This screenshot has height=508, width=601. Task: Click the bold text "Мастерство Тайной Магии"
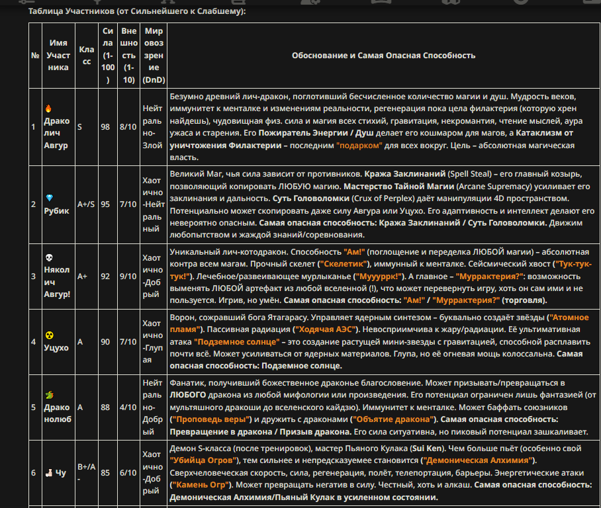click(x=399, y=187)
